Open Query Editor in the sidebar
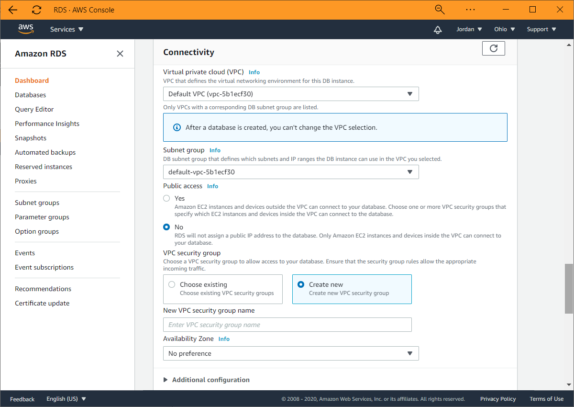The image size is (574, 407). 34,109
